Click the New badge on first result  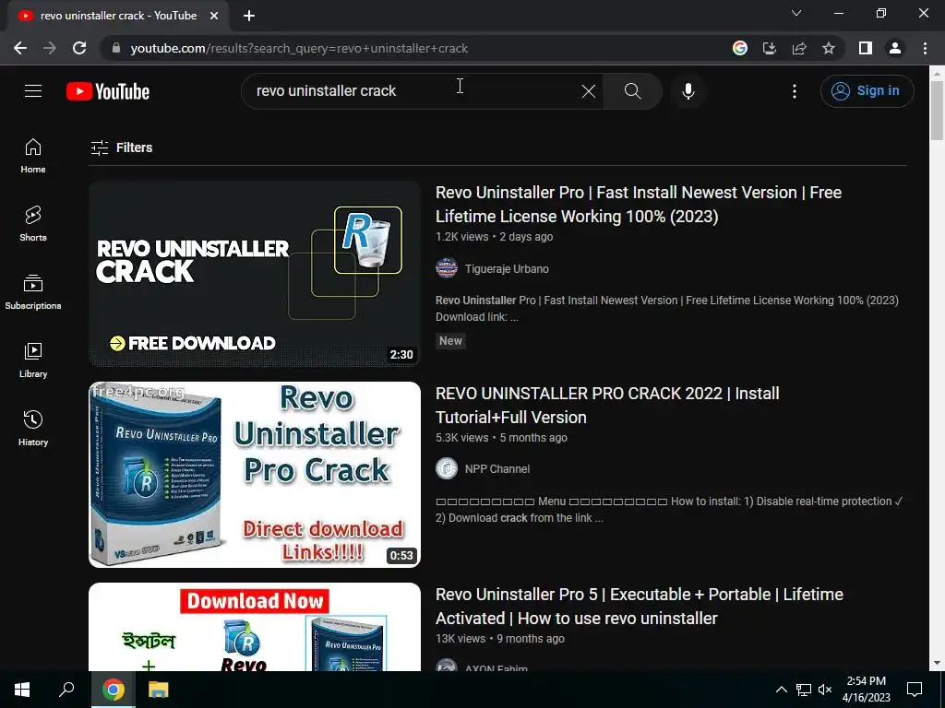tap(450, 341)
